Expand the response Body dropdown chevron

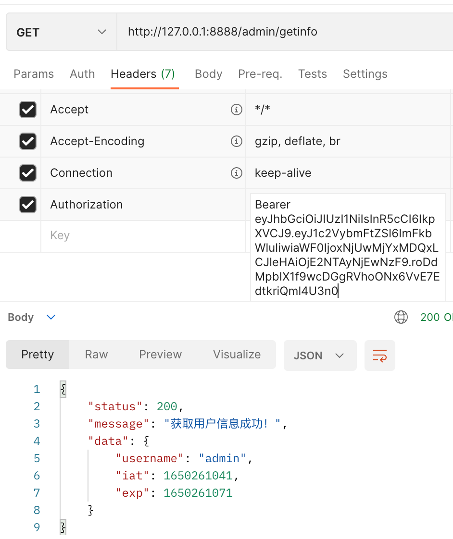coord(51,317)
